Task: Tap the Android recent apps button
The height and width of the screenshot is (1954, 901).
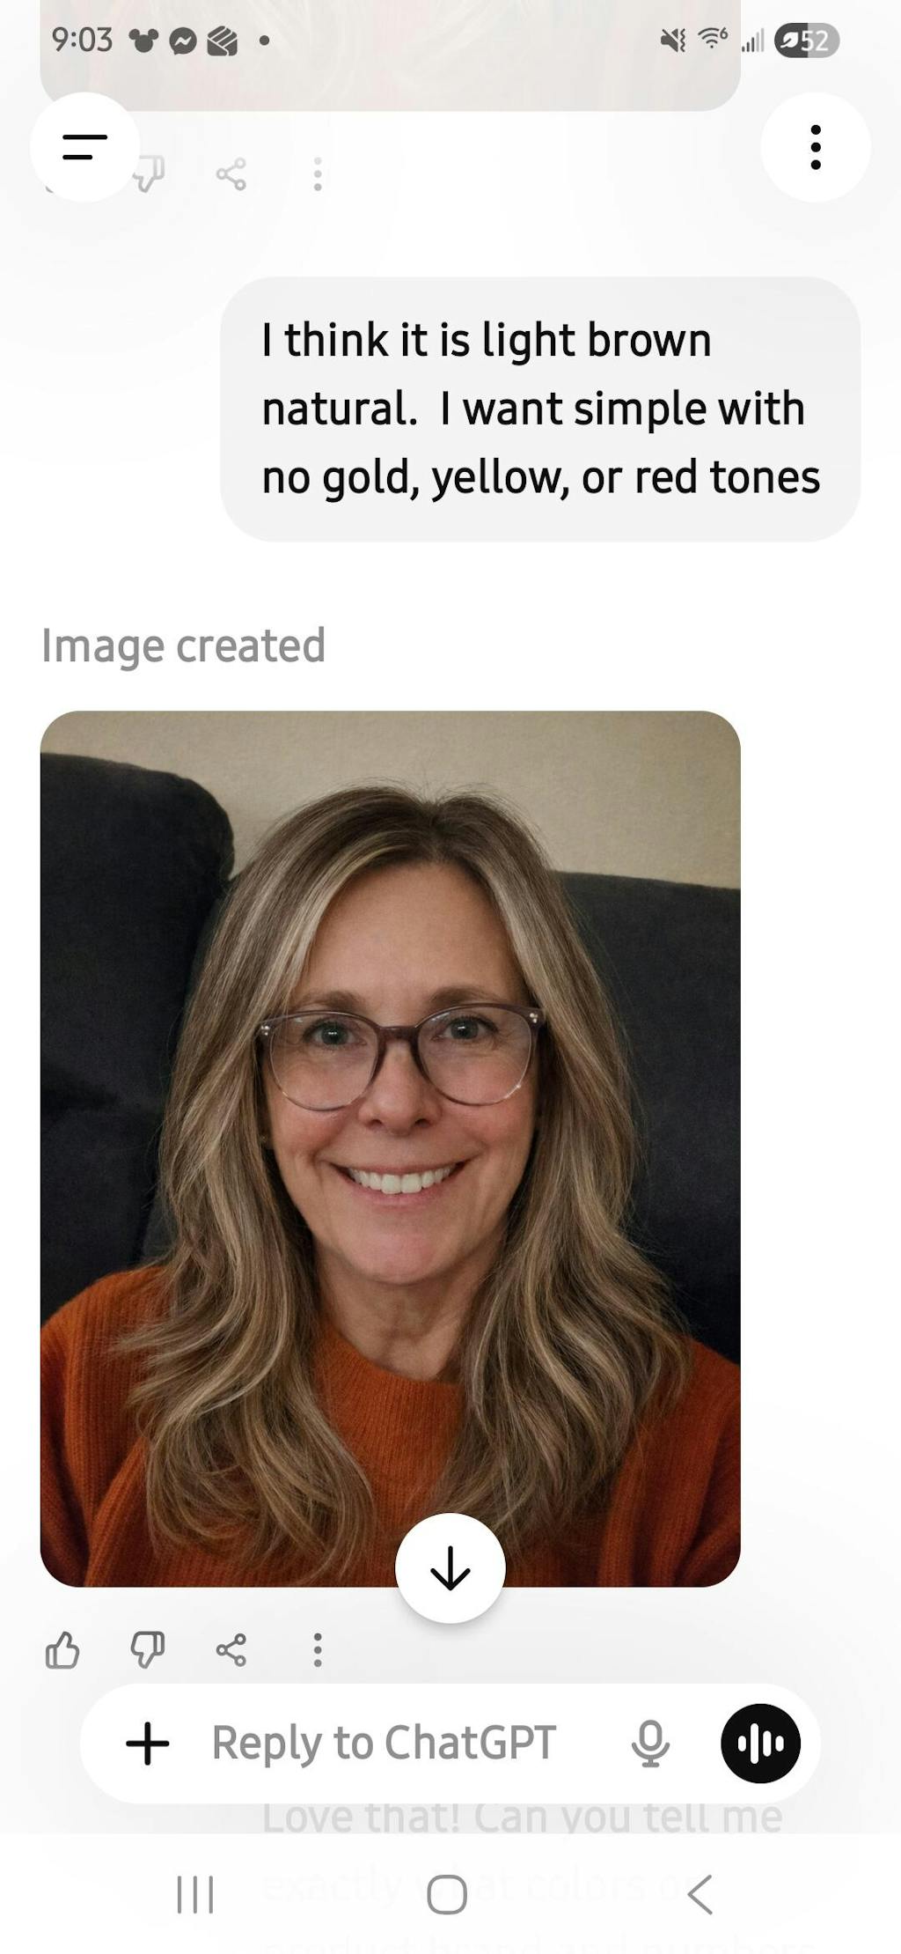Action: (195, 1895)
